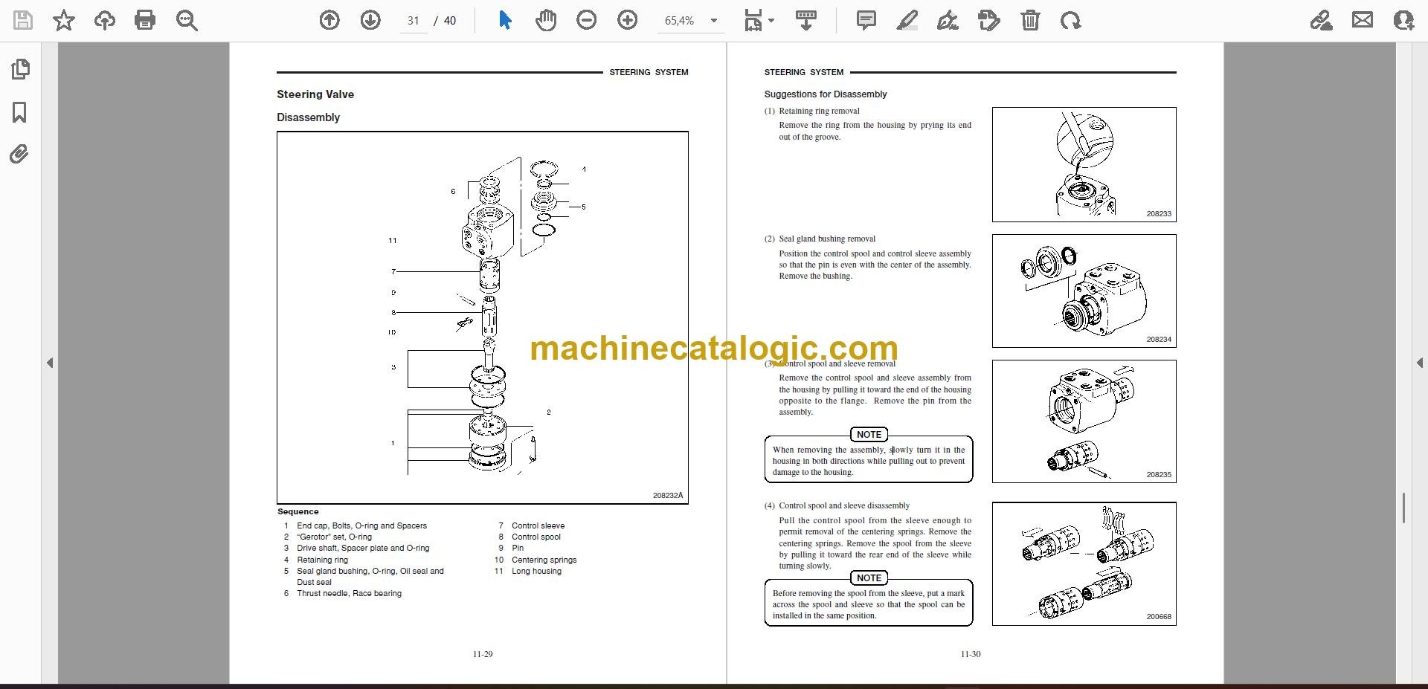1428x689 pixels.
Task: Click the 'Centering springs' sequence item
Action: (x=544, y=560)
